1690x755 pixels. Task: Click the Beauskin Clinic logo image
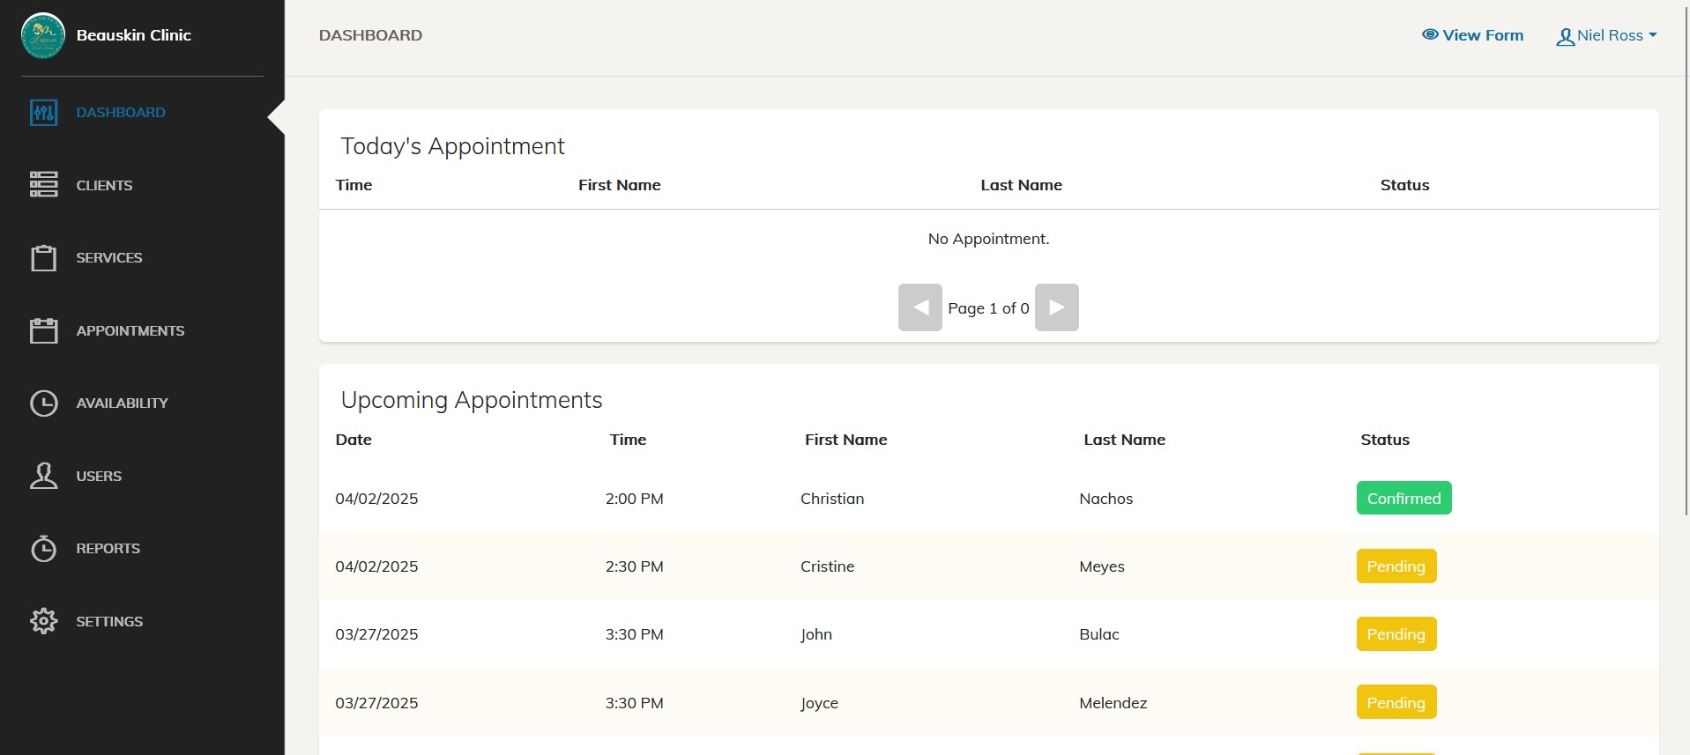[43, 35]
